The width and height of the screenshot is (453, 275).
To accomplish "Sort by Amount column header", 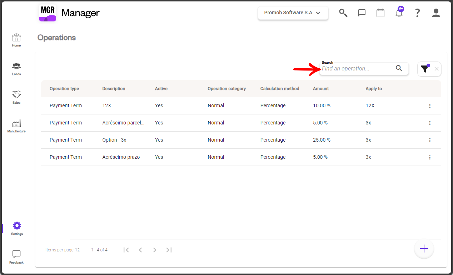I will [321, 89].
